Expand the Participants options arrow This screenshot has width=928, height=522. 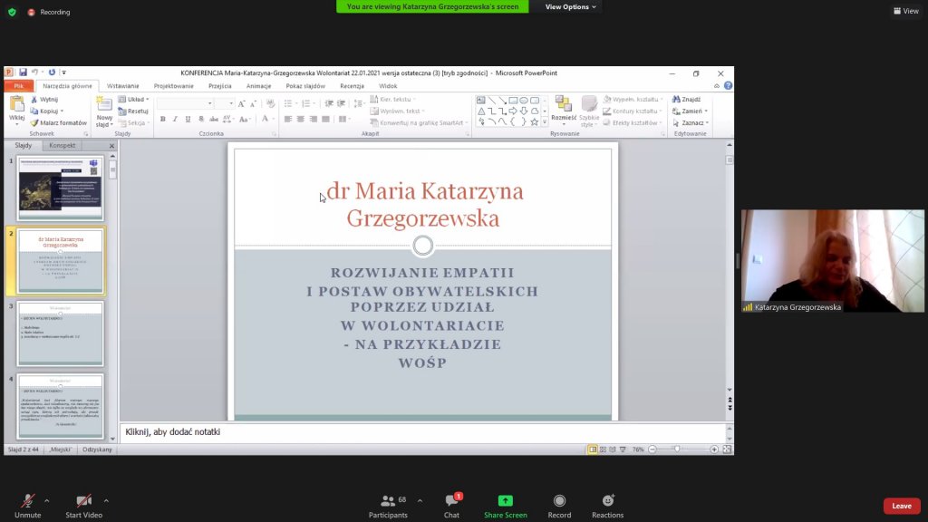[x=420, y=501]
